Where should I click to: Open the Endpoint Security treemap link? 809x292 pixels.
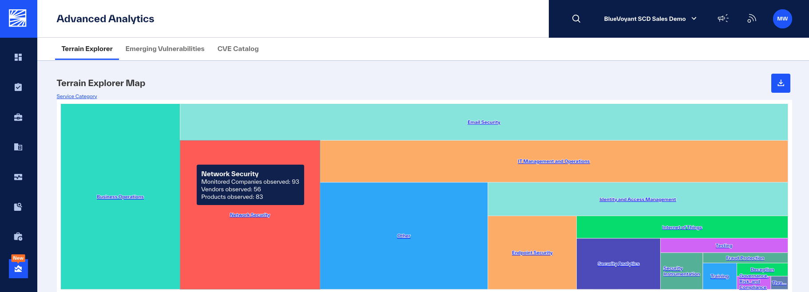click(x=532, y=253)
